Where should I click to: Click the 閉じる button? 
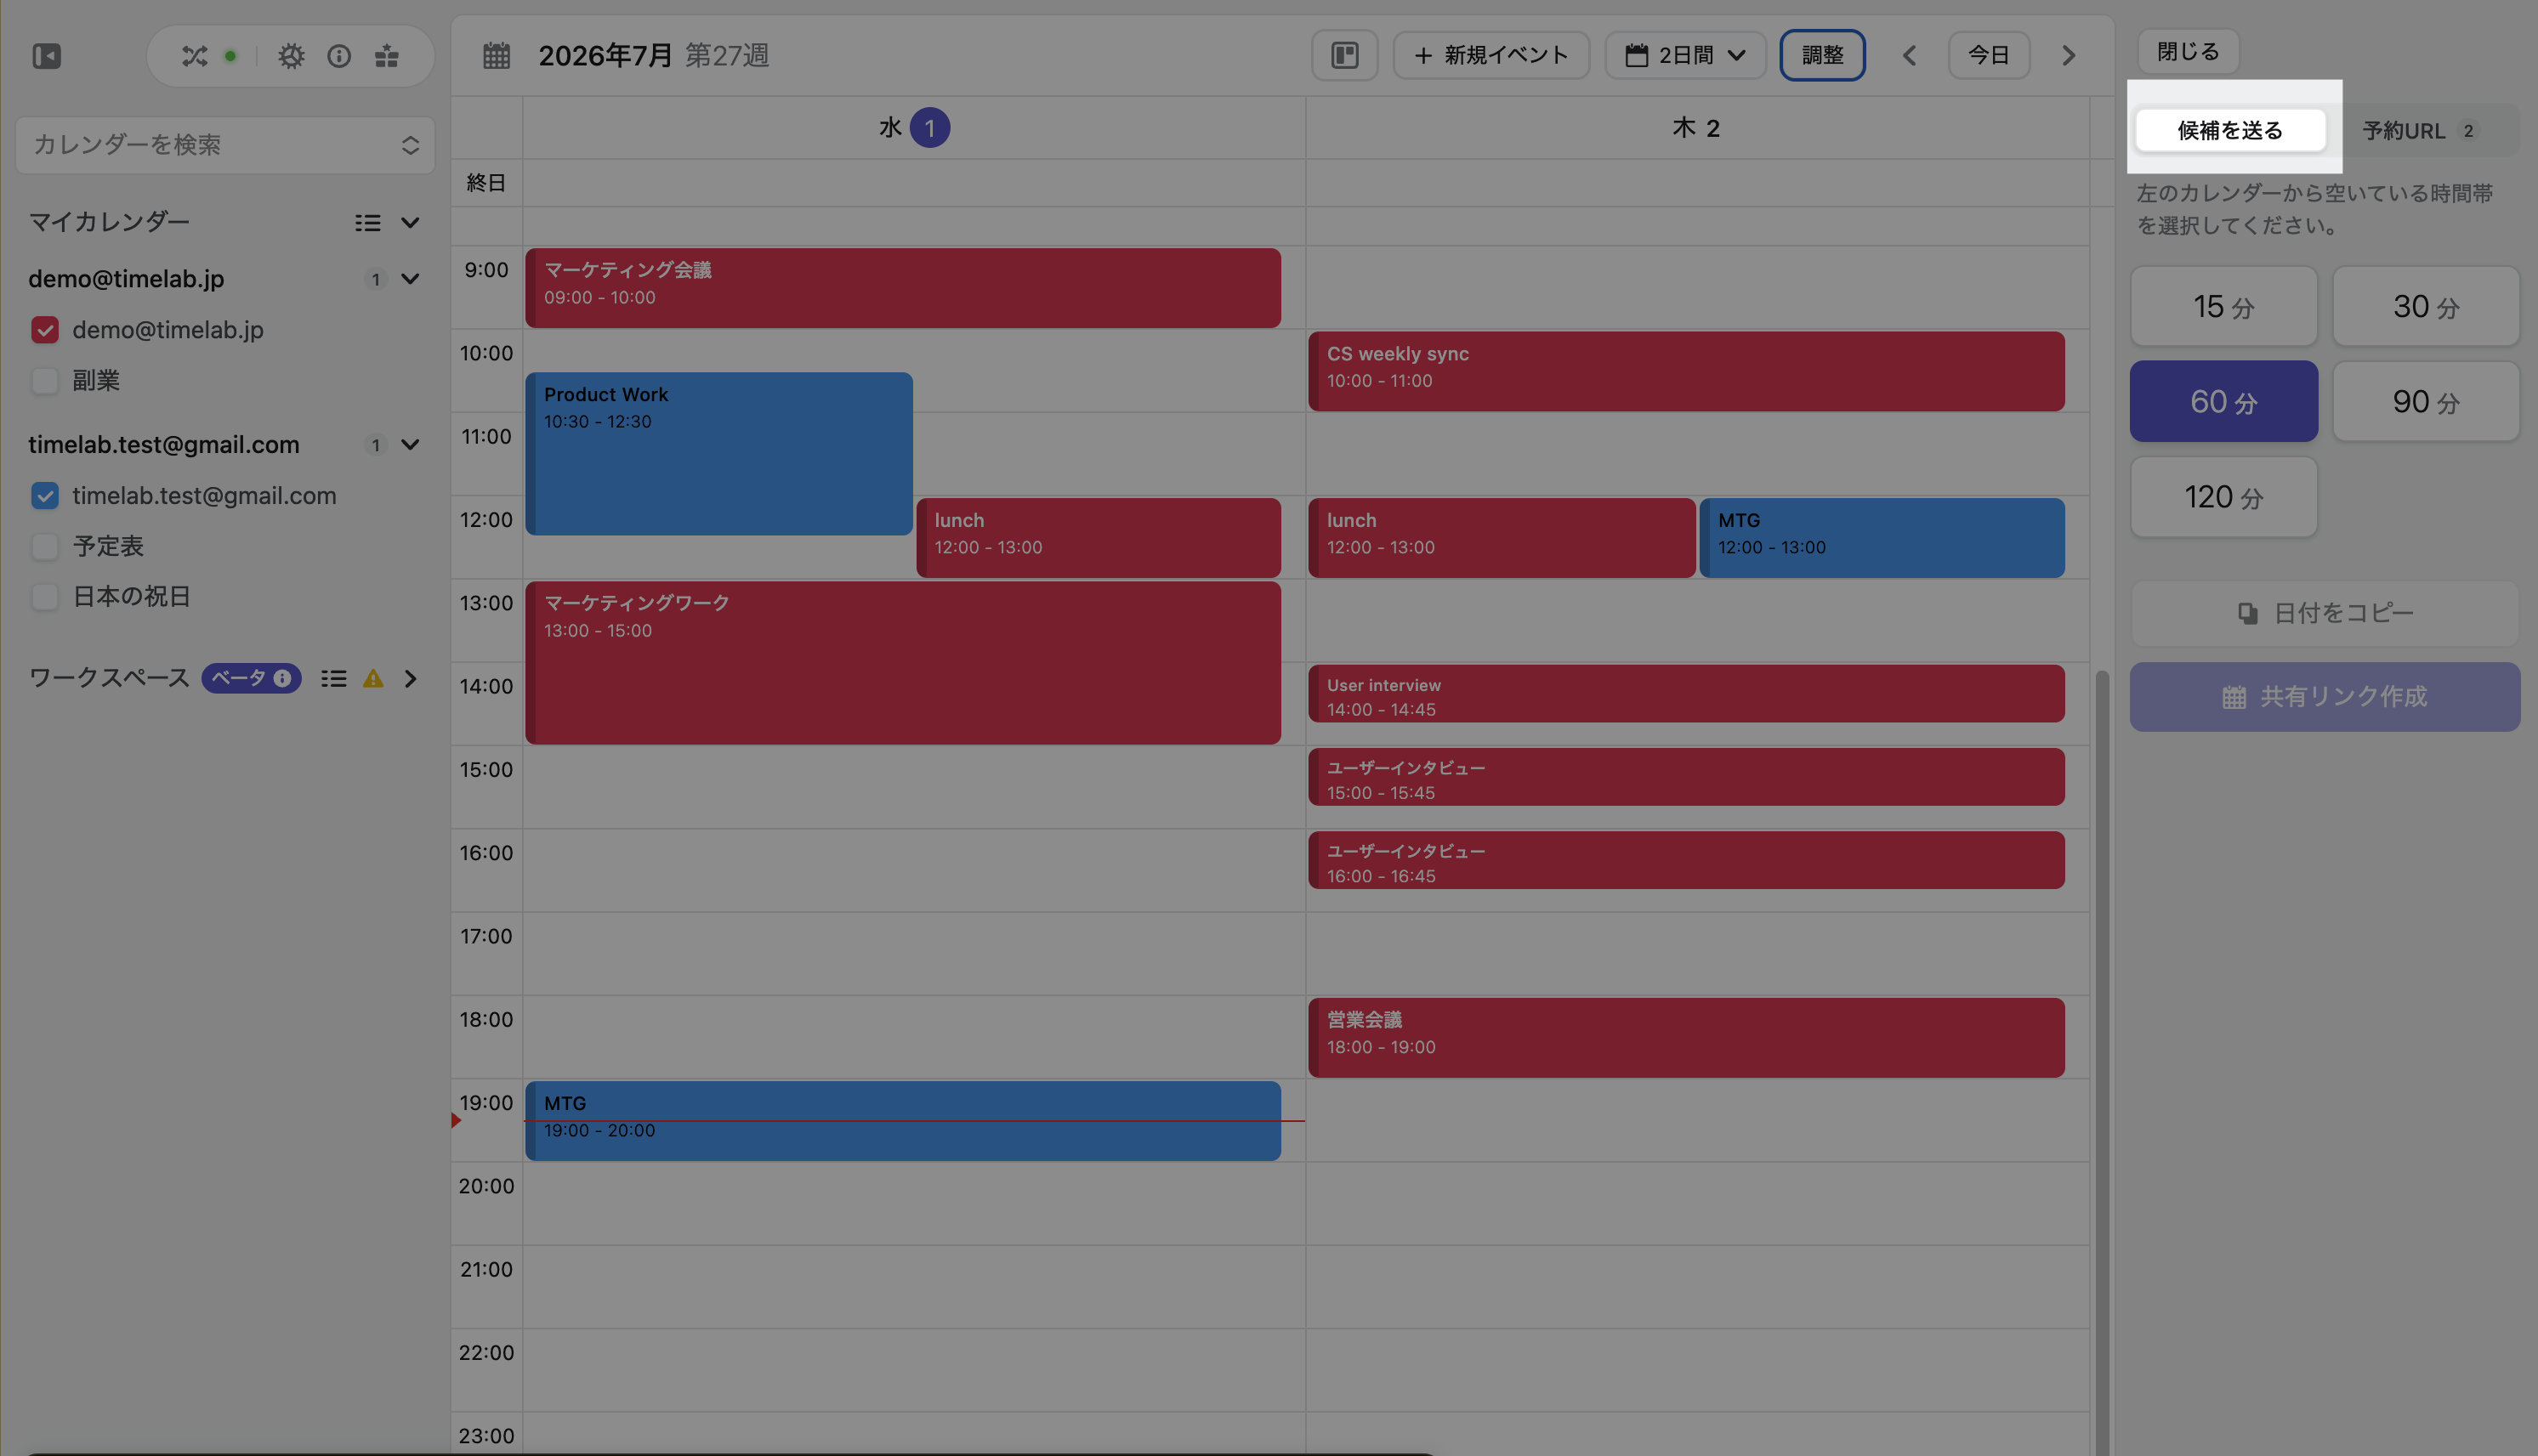(2188, 51)
